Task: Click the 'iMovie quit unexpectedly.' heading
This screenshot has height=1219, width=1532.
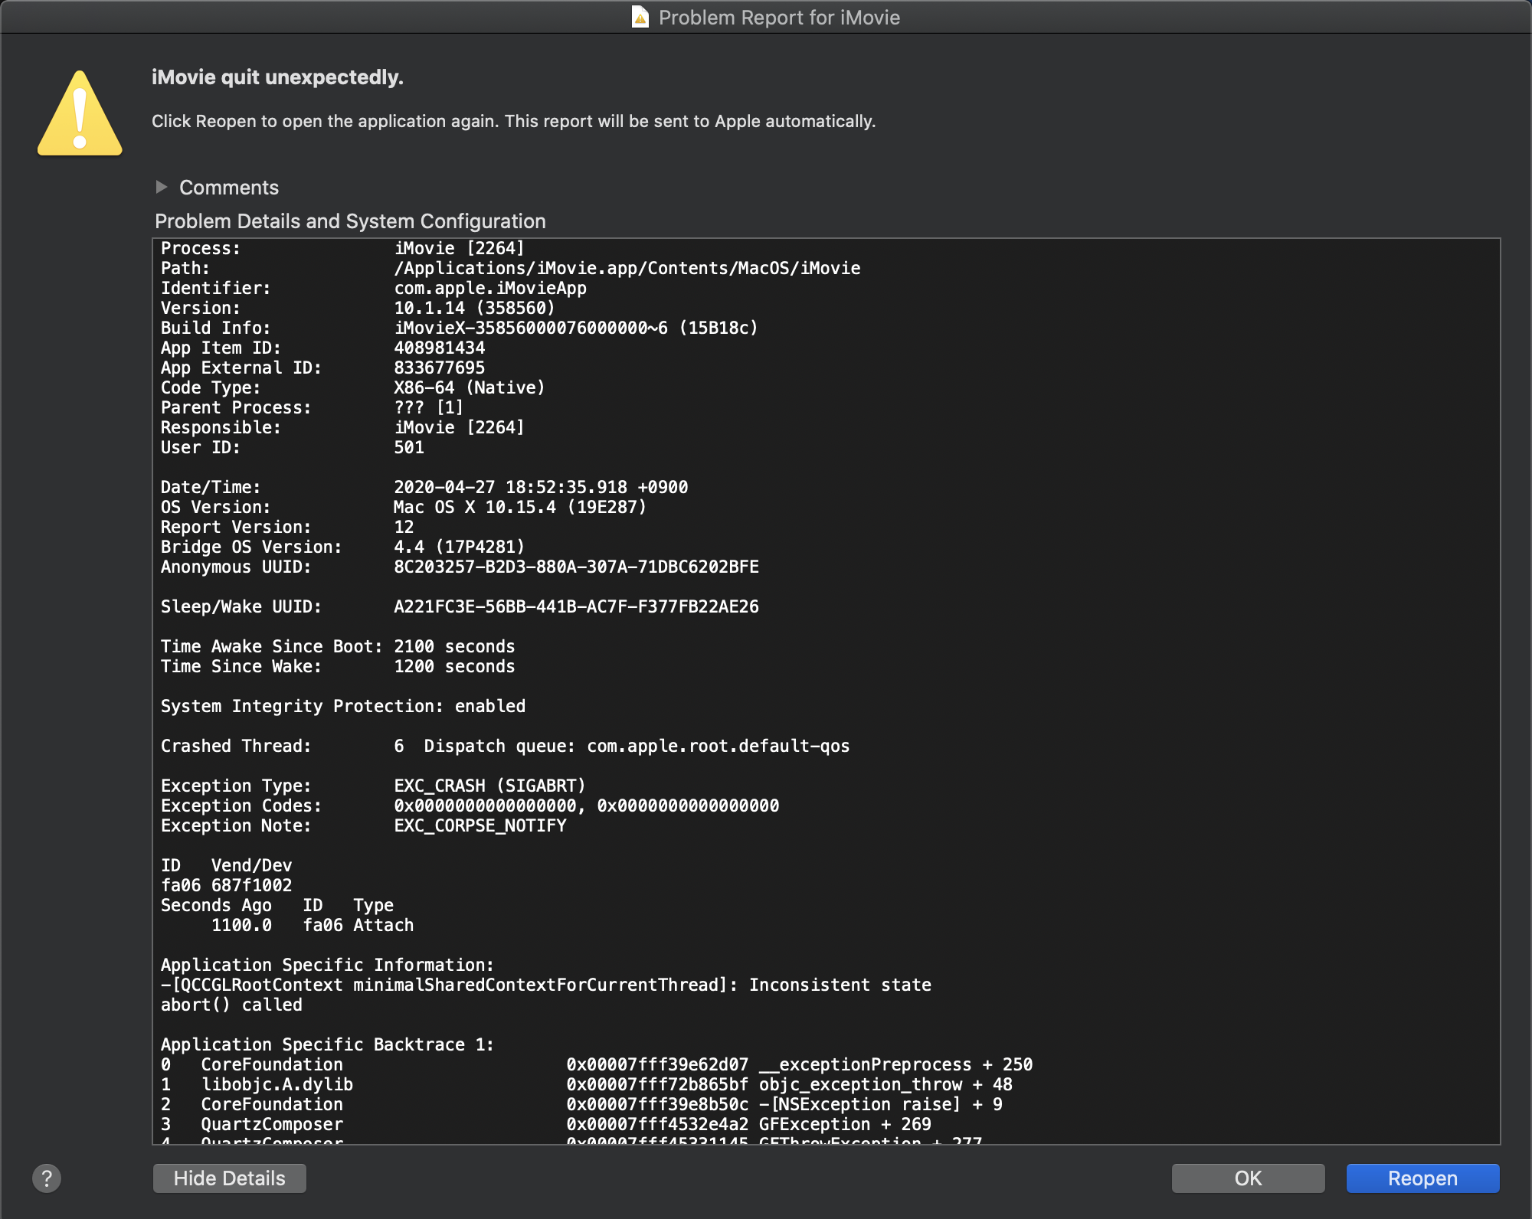Action: [277, 77]
